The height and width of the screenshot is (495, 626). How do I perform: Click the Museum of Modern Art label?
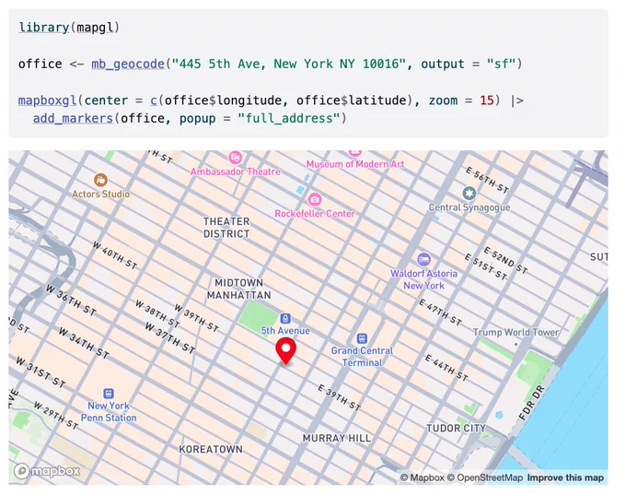pyautogui.click(x=355, y=164)
